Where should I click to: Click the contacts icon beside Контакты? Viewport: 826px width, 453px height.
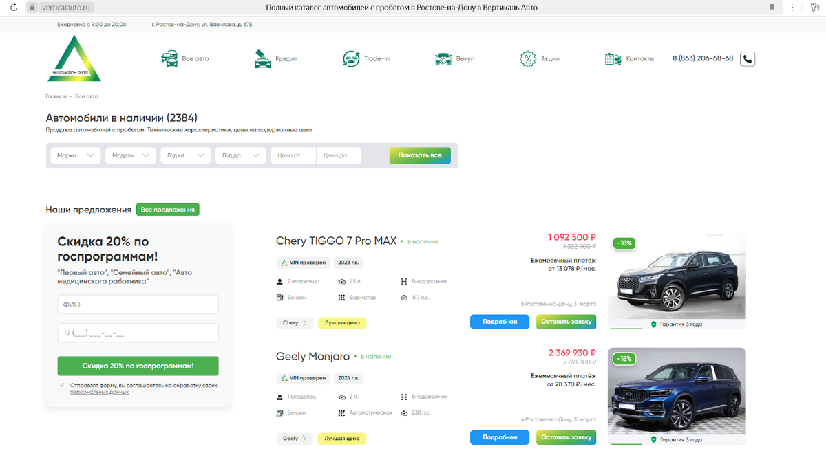(x=613, y=58)
